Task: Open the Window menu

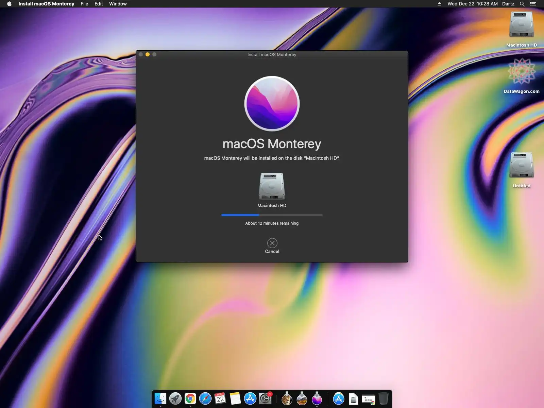Action: pos(118,4)
